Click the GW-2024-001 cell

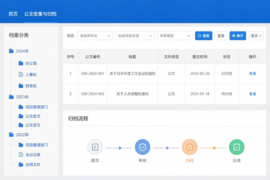pyautogui.click(x=93, y=73)
